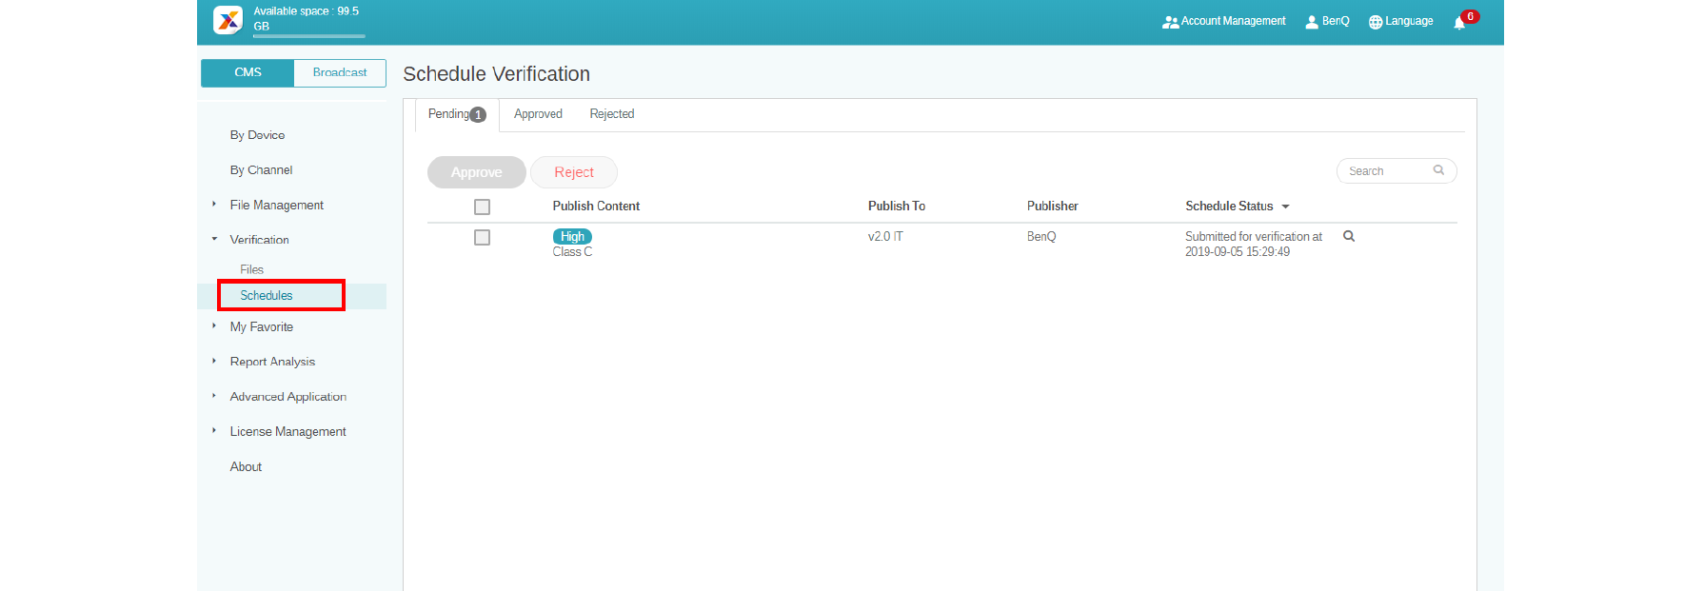The height and width of the screenshot is (591, 1684).
Task: Click the BenQ user profile icon
Action: click(1312, 22)
